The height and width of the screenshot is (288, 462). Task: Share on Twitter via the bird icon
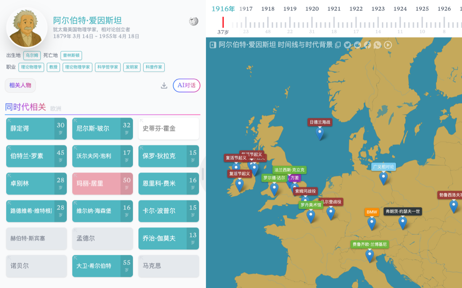[348, 45]
